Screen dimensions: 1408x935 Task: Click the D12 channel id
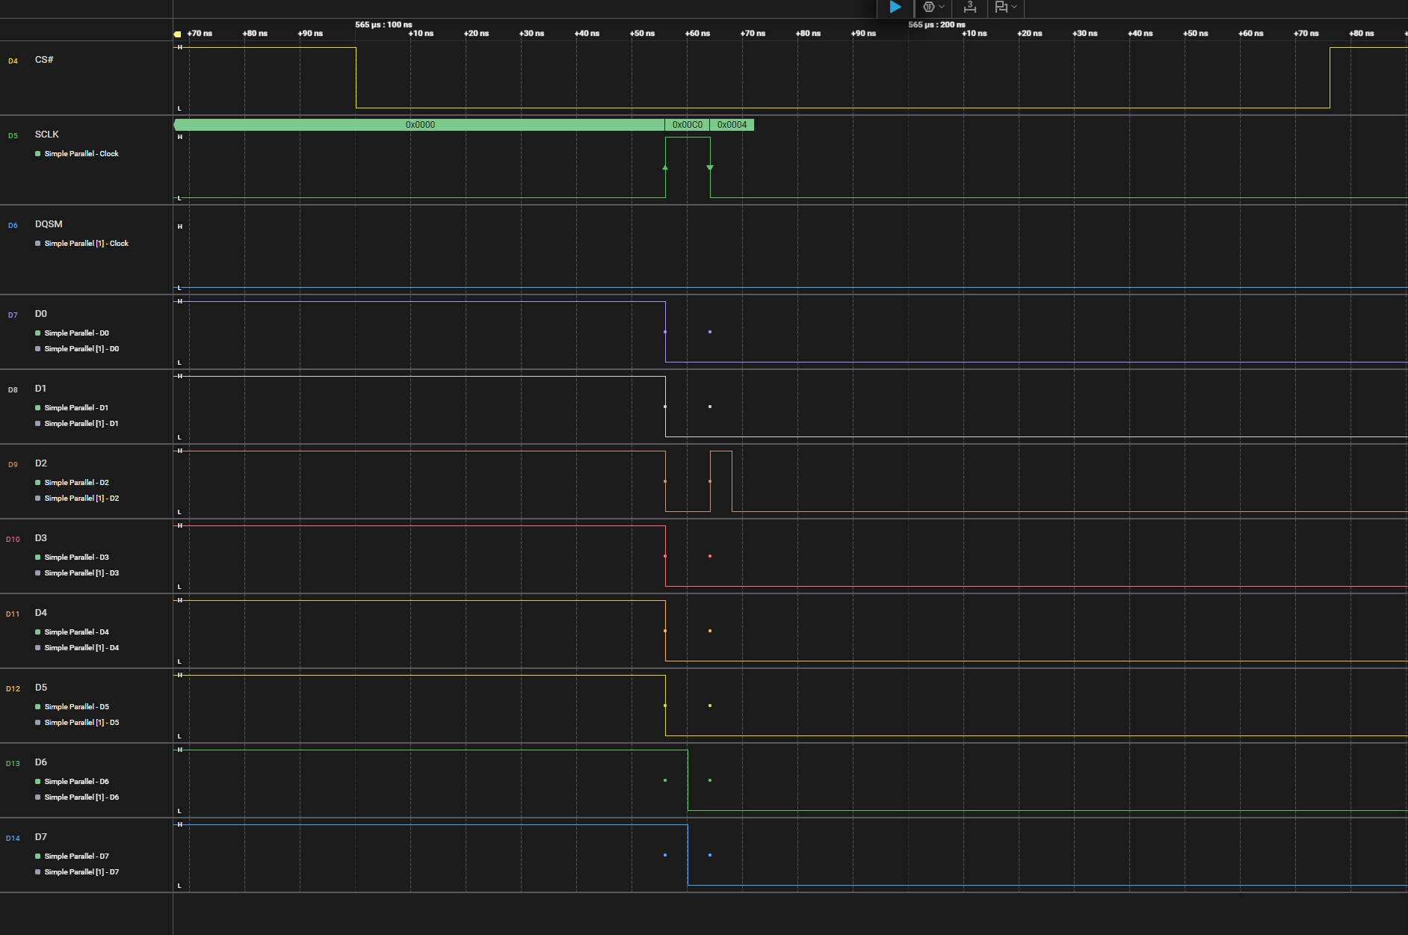coord(13,689)
